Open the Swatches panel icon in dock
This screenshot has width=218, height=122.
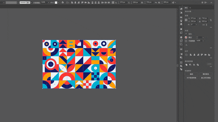[181, 17]
